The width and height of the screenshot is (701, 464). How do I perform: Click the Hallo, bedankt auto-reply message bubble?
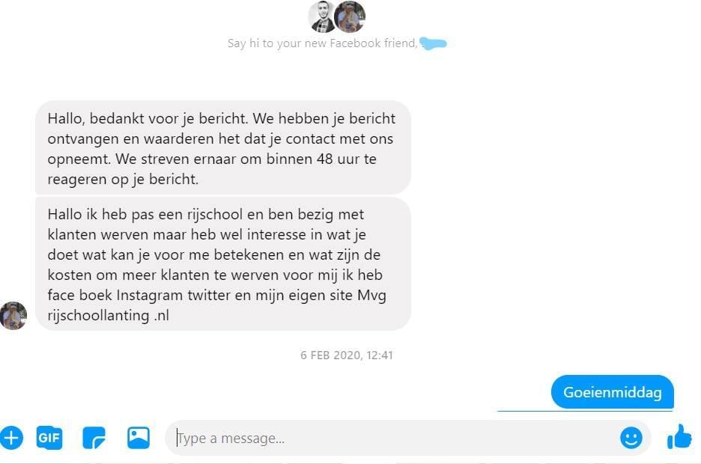click(x=223, y=148)
